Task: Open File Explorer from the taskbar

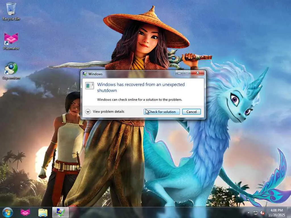Action: pyautogui.click(x=43, y=212)
